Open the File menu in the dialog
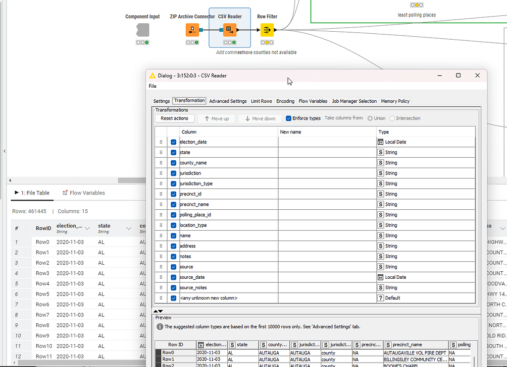The width and height of the screenshot is (507, 367). [152, 86]
